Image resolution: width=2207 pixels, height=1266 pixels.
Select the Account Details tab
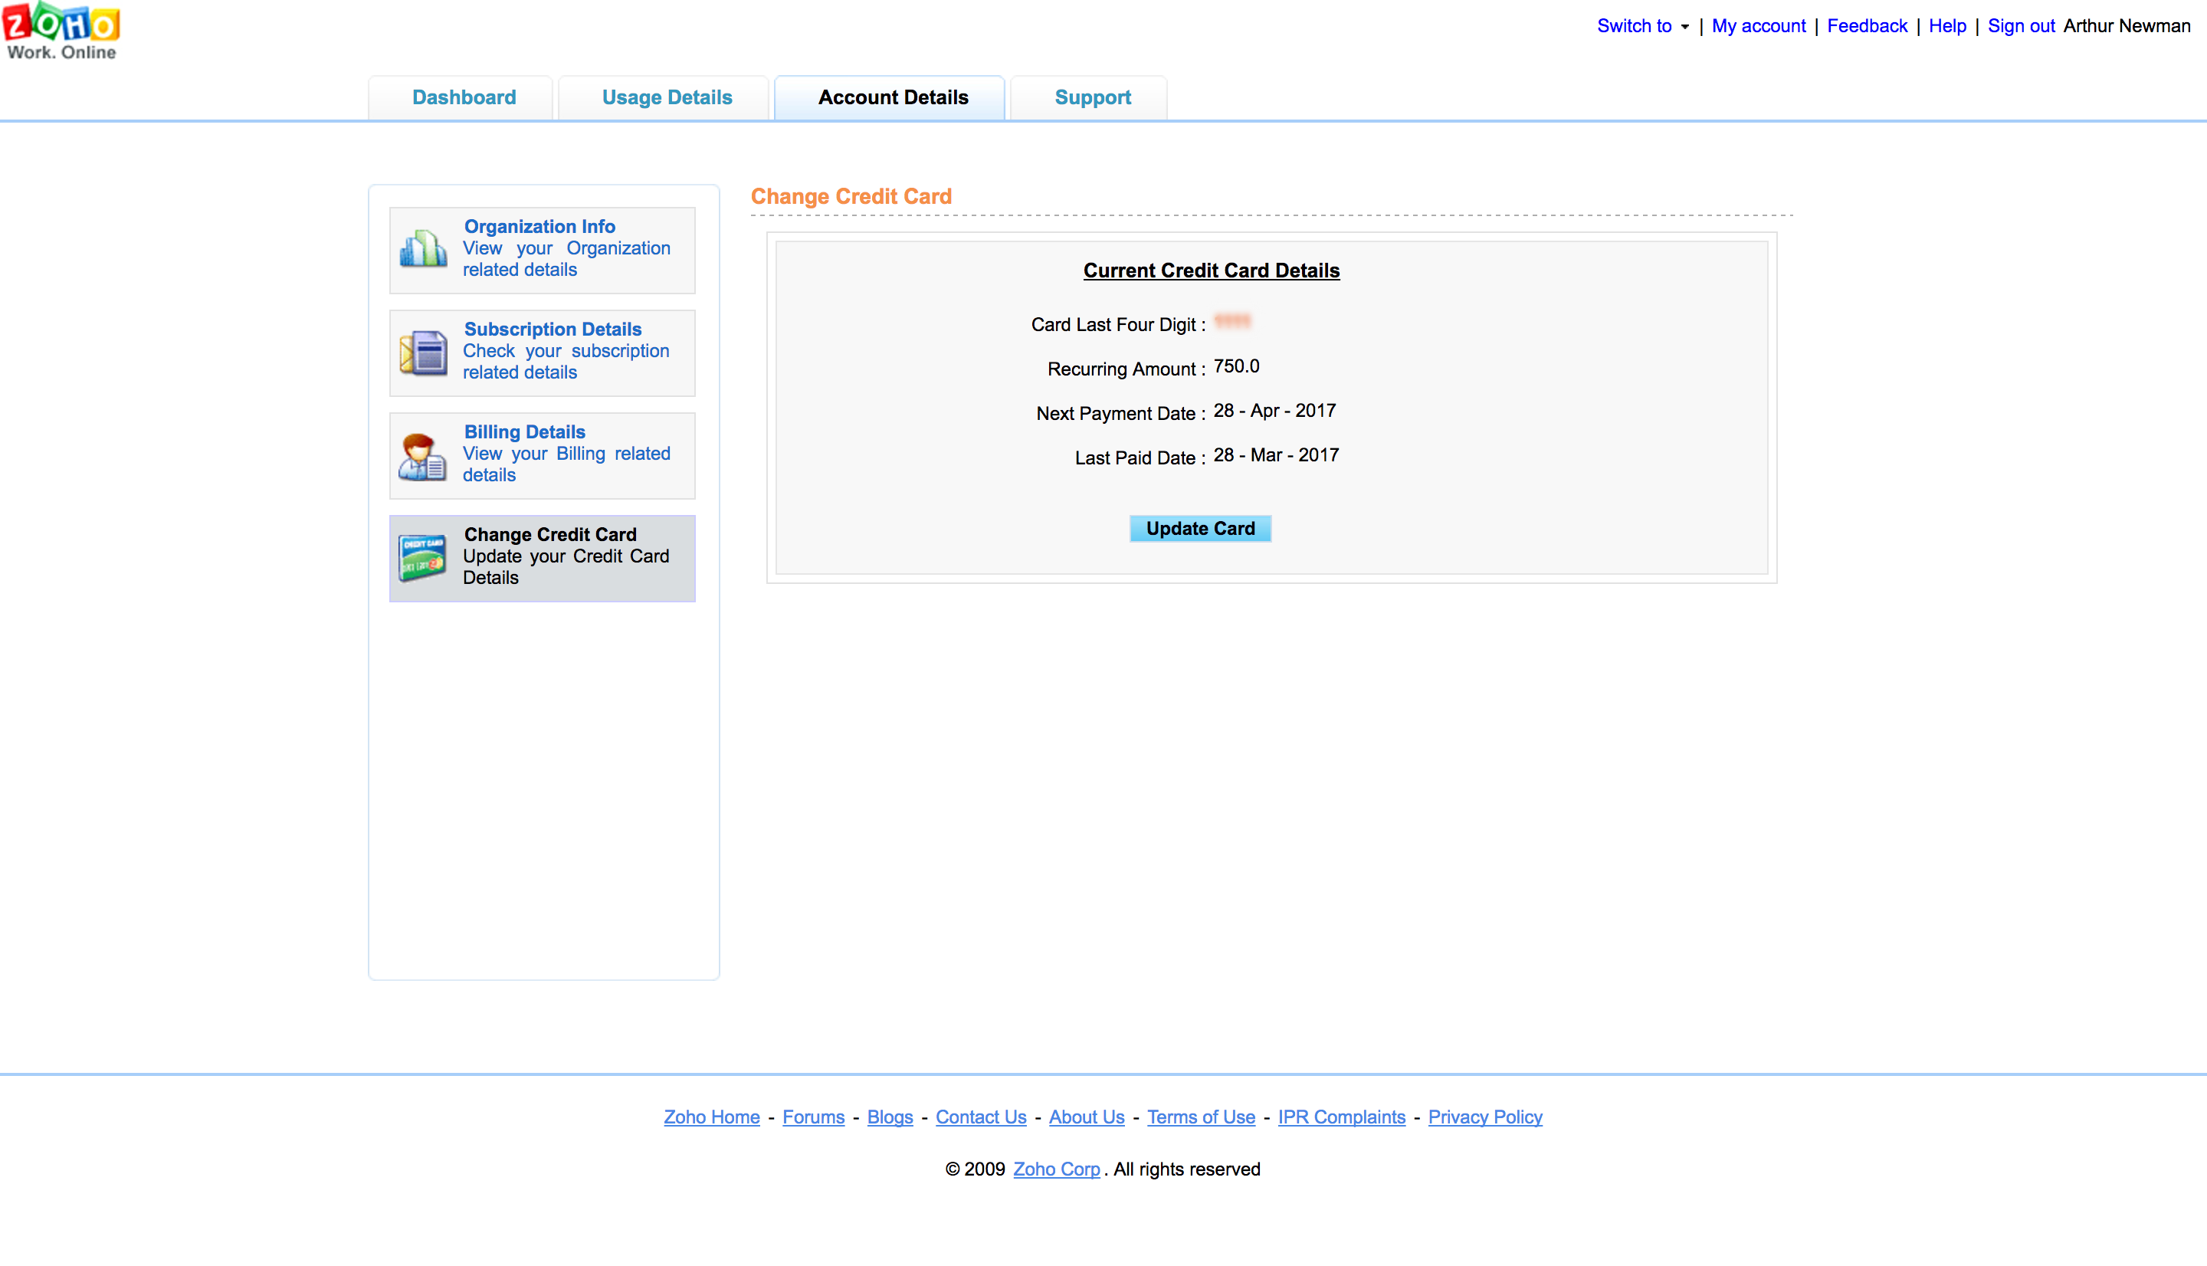click(x=893, y=97)
